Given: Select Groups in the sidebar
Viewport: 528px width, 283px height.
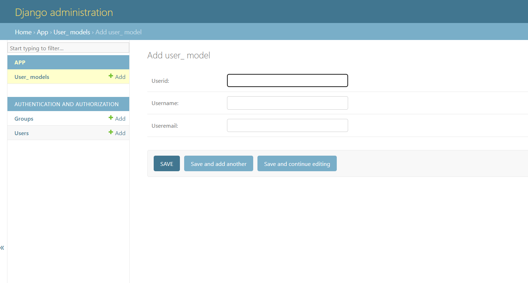Looking at the screenshot, I should tap(24, 119).
